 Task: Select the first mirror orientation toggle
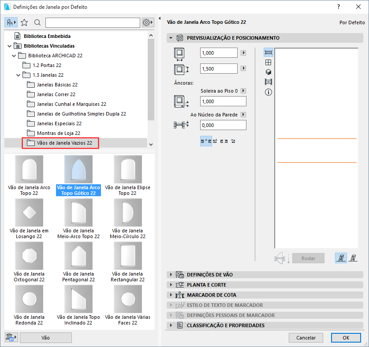tap(341, 258)
